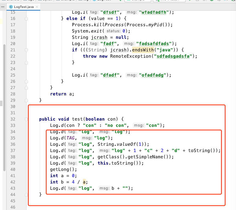The height and width of the screenshot is (210, 236).
Task: Open the example run configuration dropdown
Action: [138, 1]
